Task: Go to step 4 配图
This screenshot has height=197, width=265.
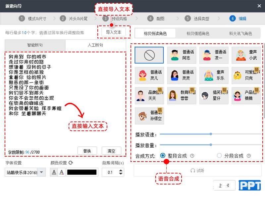Action: point(156,19)
